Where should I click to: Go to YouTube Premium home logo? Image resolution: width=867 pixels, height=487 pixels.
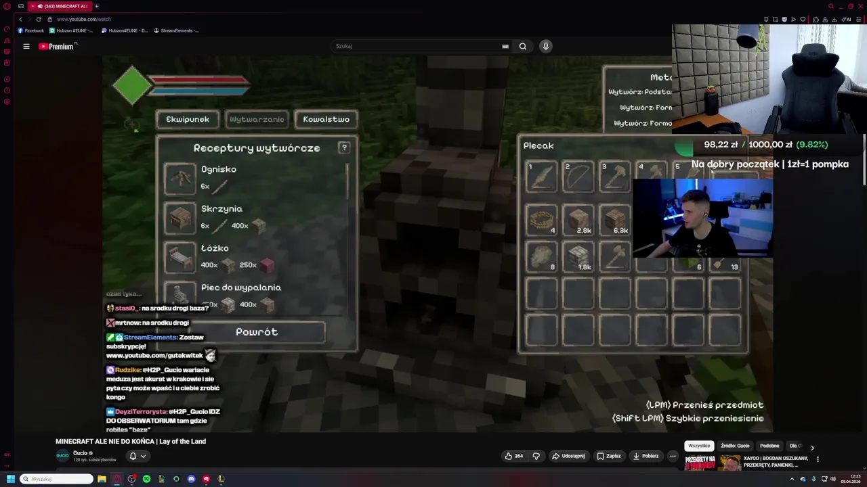pos(57,47)
